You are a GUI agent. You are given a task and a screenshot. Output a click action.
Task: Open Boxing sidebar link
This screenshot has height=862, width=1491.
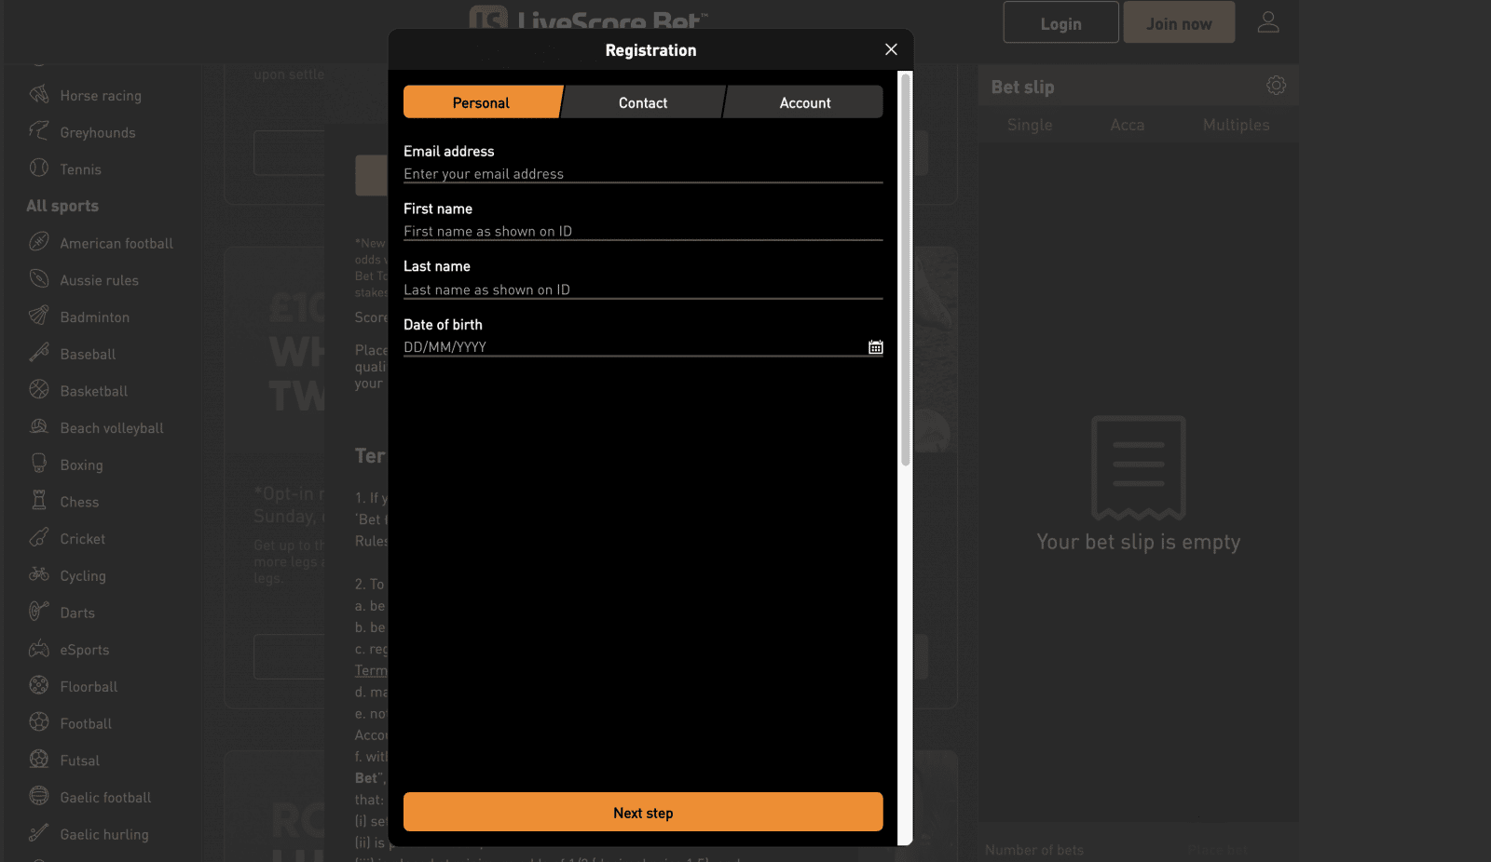[x=82, y=465]
